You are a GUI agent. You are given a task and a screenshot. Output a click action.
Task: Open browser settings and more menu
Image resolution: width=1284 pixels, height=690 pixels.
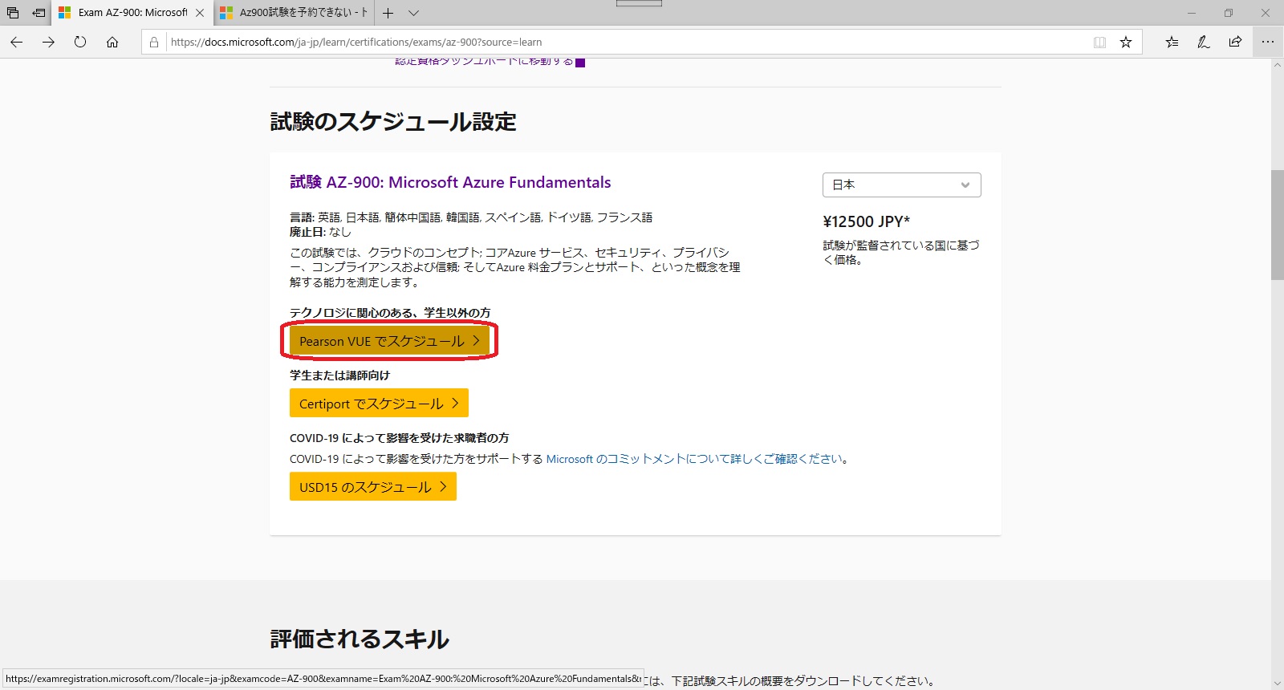coord(1268,42)
